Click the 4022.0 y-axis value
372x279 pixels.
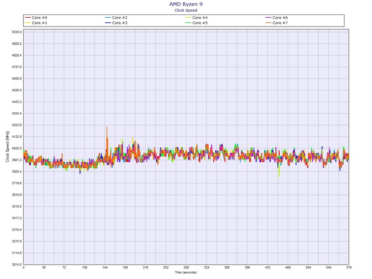pyautogui.click(x=17, y=148)
